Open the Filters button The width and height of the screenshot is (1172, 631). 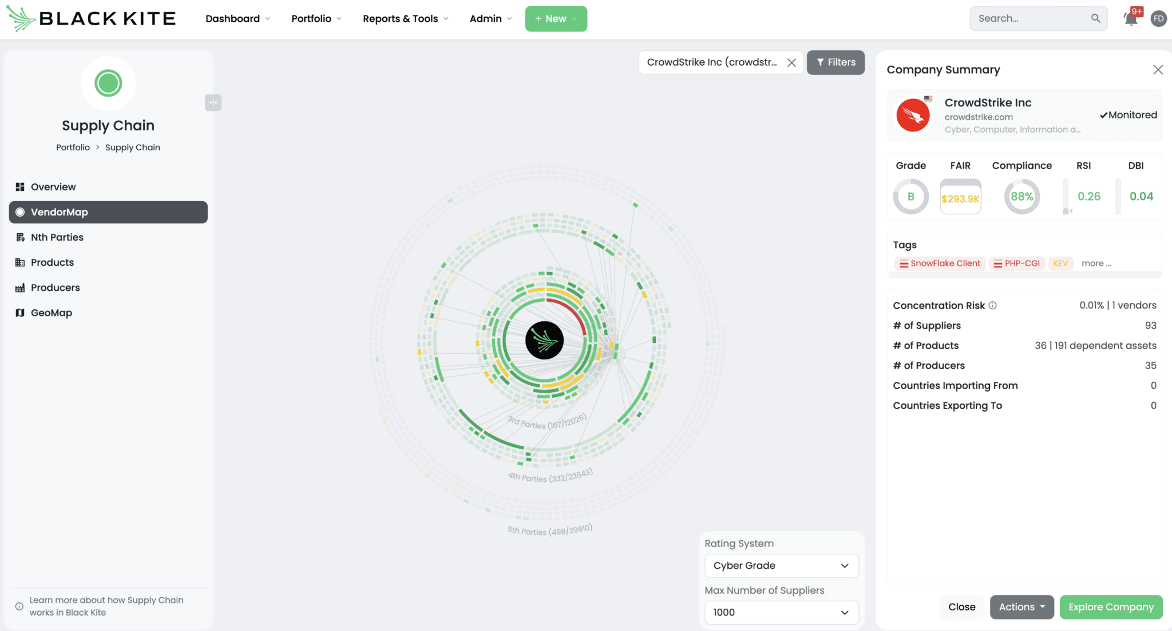(836, 62)
